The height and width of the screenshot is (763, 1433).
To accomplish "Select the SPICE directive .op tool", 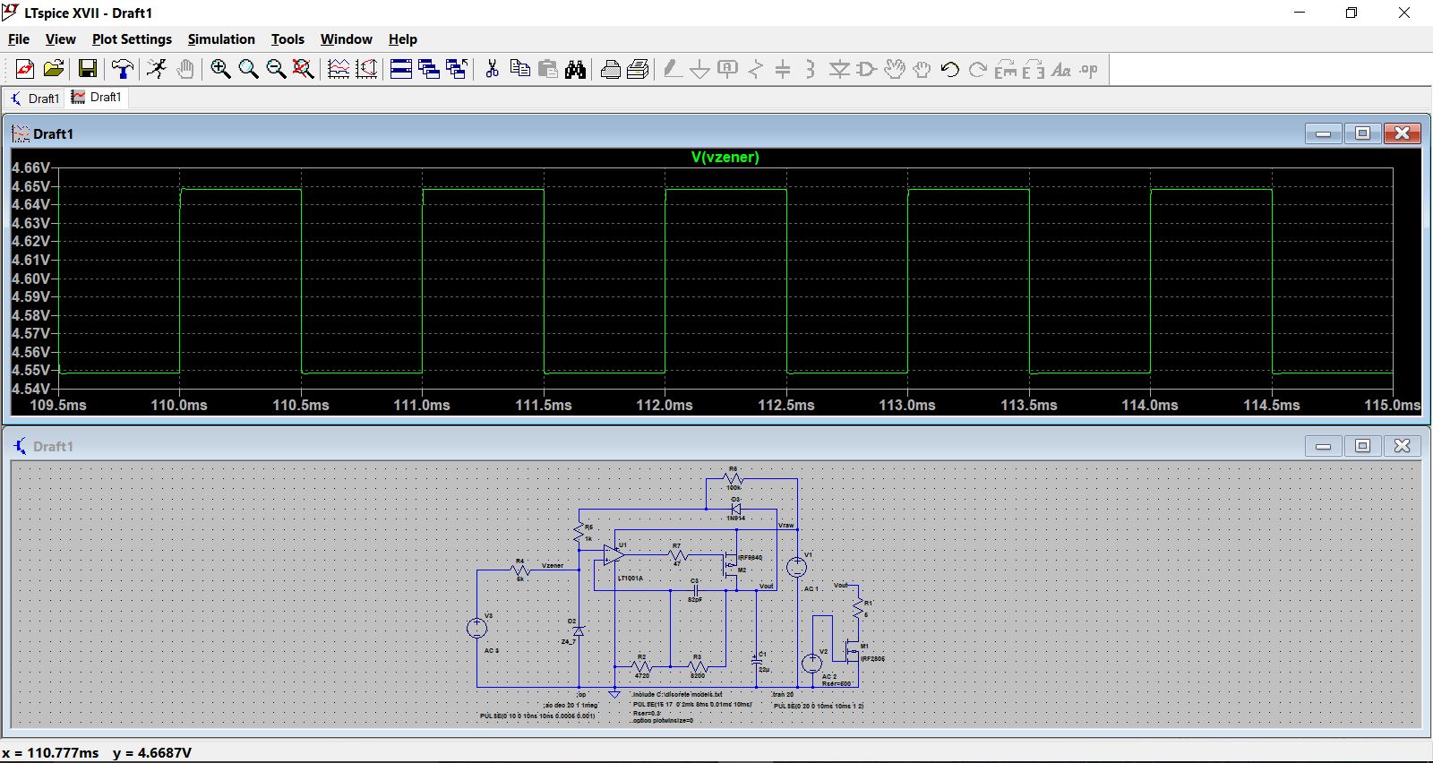I will (1089, 69).
